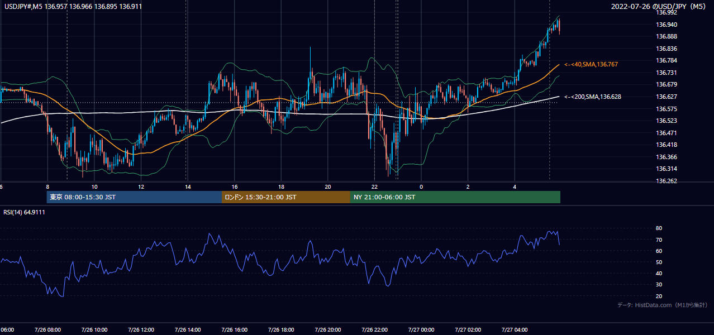Click the bottom time label 7/26 12:00
714x335 pixels.
coord(141,329)
